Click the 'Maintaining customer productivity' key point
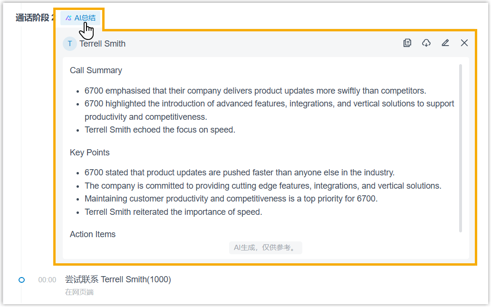 (x=231, y=199)
